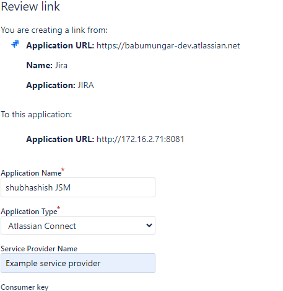
Task: Open the Application Type dropdown
Action: (x=78, y=225)
